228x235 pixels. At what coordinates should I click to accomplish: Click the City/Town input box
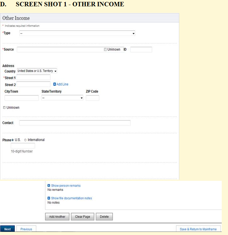tap(22, 98)
